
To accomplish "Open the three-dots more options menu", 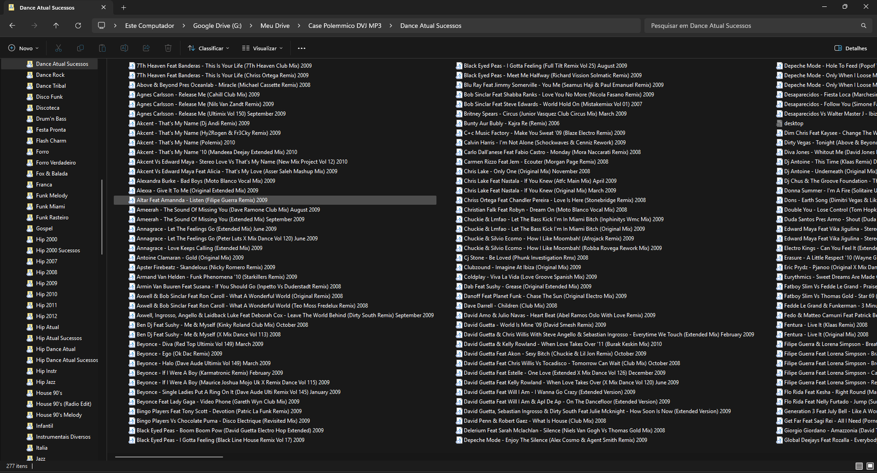I will point(301,48).
